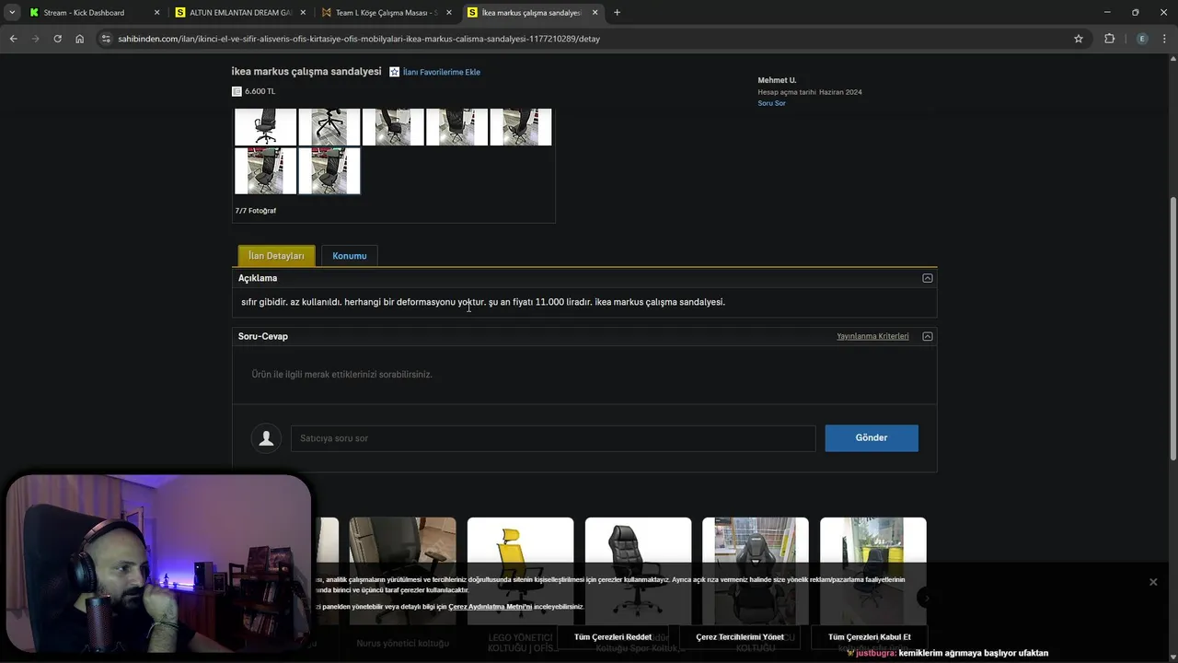Collapse the Soru-Cevap section

point(928,336)
